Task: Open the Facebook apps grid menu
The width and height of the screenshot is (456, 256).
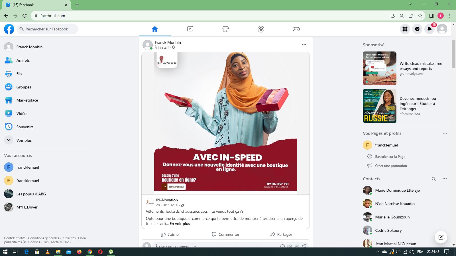Action: coord(405,29)
